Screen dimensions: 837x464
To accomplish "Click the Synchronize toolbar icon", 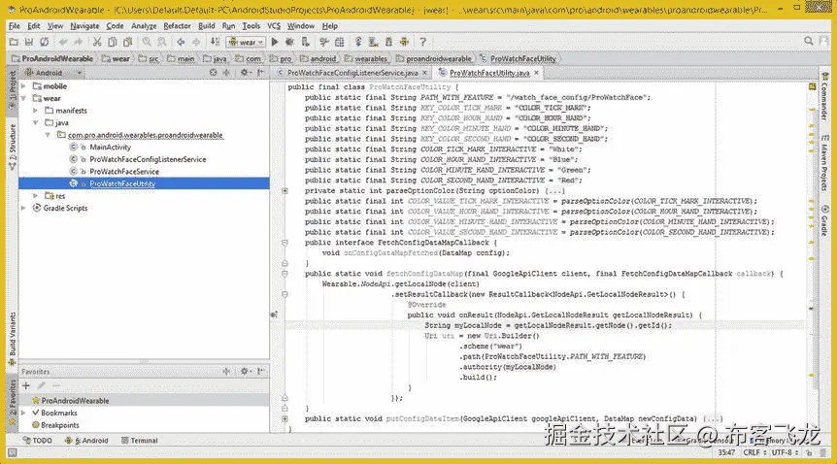I will (x=45, y=42).
